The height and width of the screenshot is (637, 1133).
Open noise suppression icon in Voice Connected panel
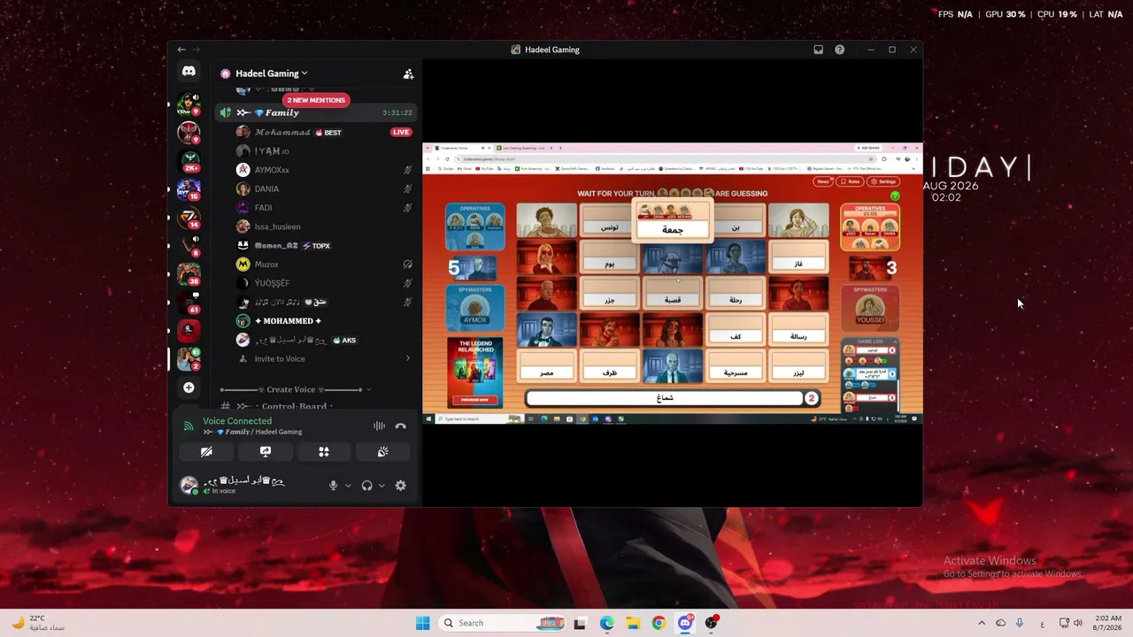(x=379, y=426)
